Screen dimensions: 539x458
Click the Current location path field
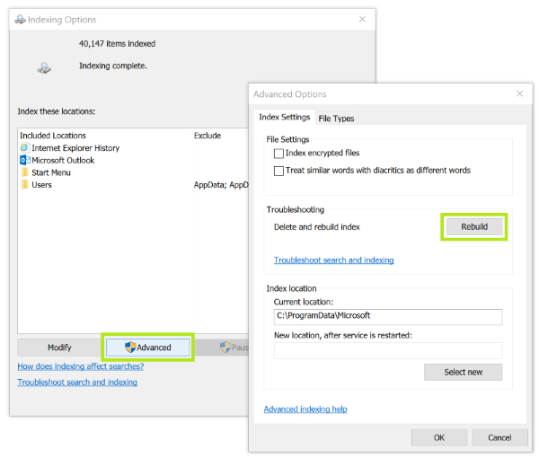(387, 316)
